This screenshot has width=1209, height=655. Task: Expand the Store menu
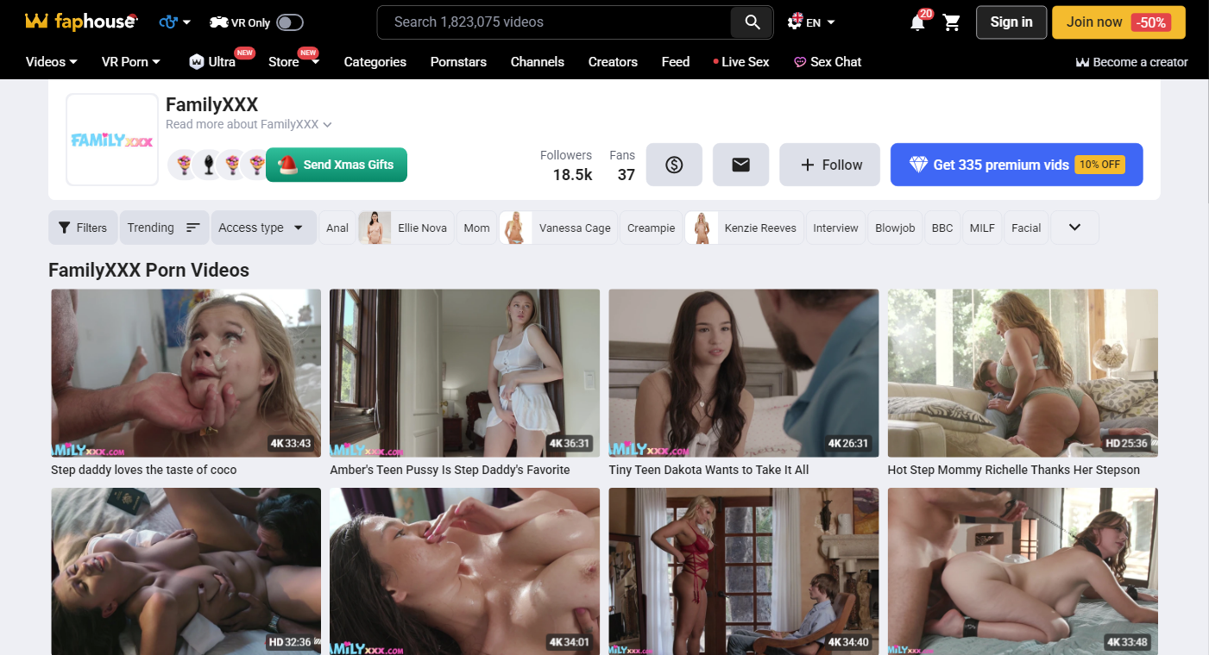click(x=293, y=62)
